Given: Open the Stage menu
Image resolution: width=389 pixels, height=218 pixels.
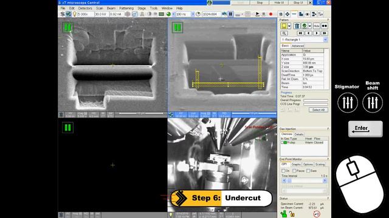Looking at the screenshot, I should point(142,8).
